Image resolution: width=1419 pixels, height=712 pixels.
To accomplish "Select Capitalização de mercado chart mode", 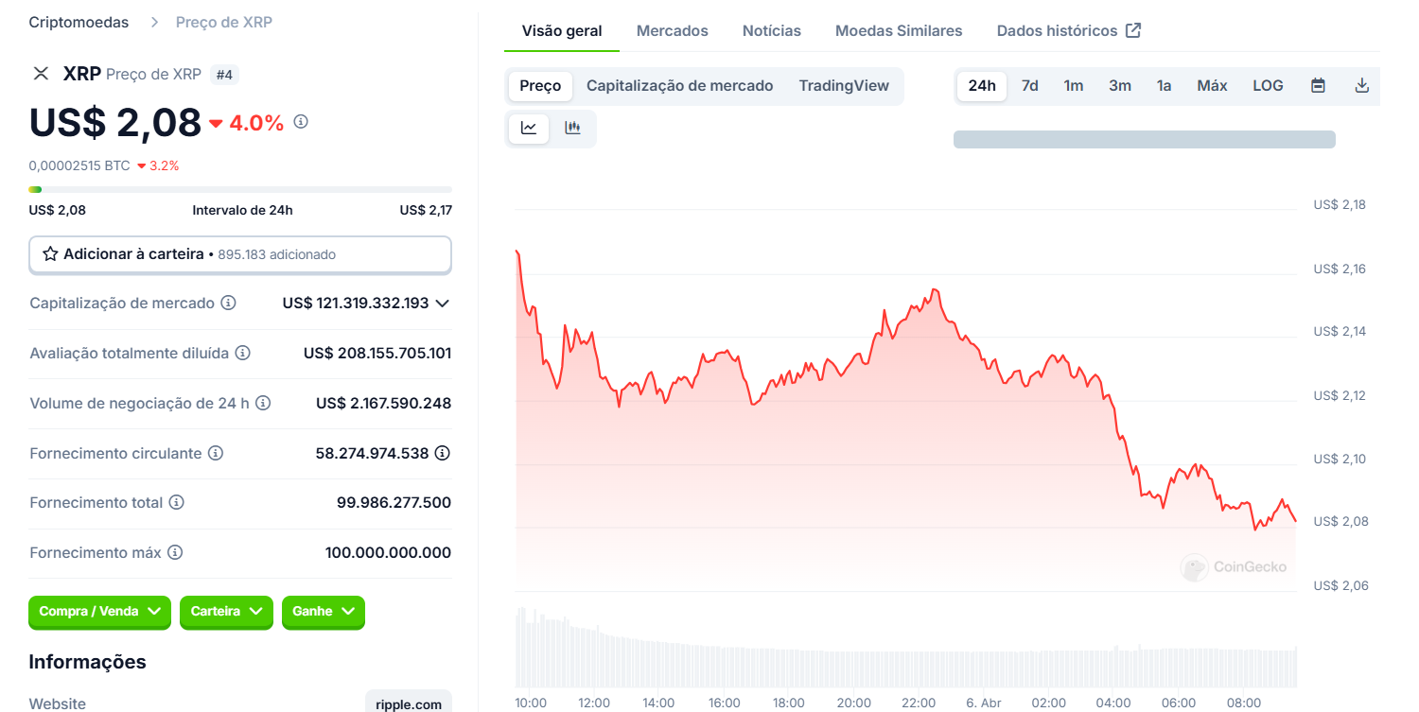I will pyautogui.click(x=680, y=86).
